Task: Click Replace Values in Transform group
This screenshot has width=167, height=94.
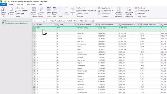Action: [x=82, y=14]
